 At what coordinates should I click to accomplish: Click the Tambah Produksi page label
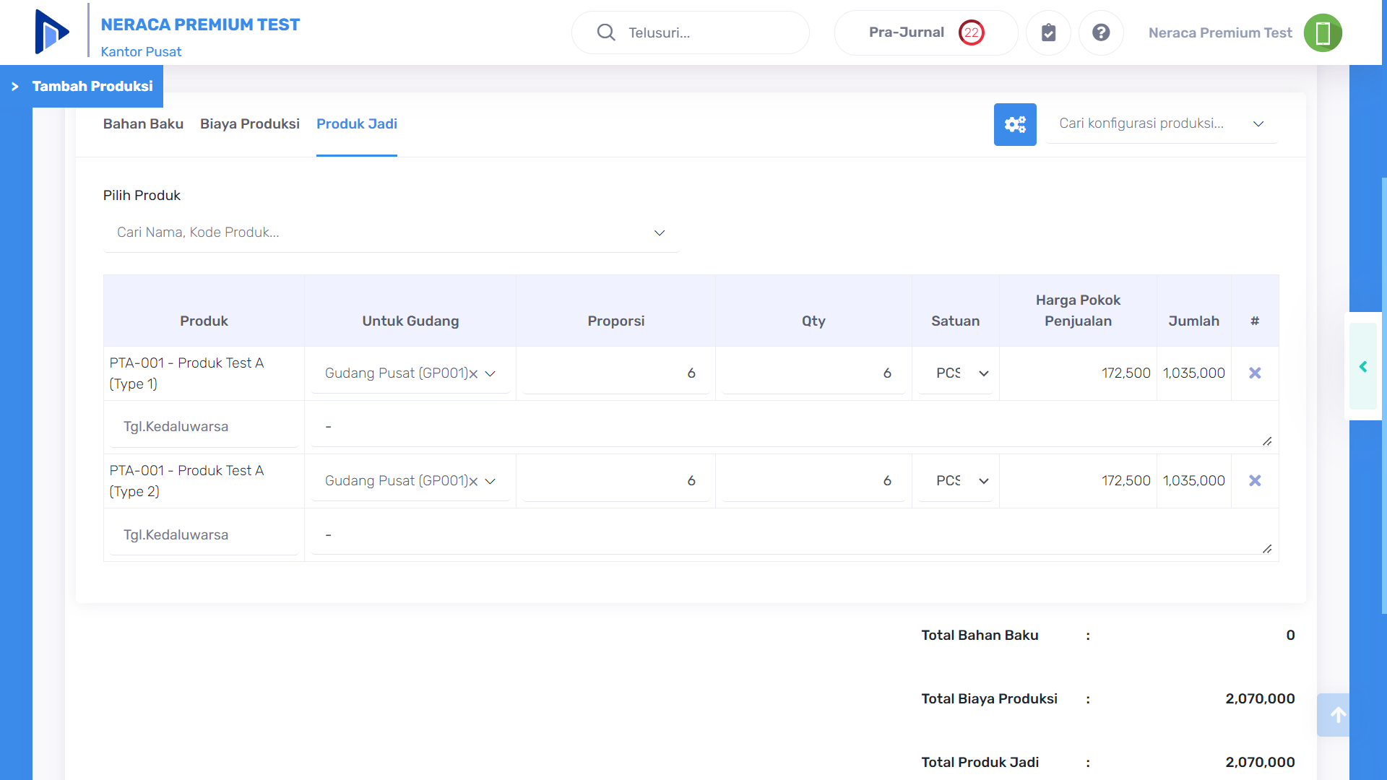coord(92,87)
